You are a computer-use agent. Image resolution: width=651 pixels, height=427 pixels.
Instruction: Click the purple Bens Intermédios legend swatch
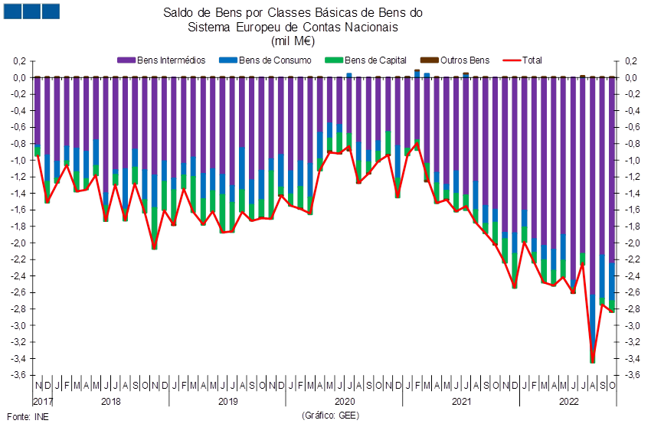(126, 60)
